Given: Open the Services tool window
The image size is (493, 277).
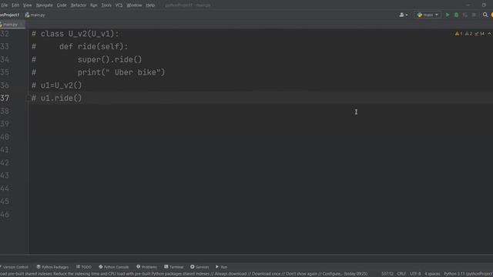Looking at the screenshot, I should pos(200,267).
